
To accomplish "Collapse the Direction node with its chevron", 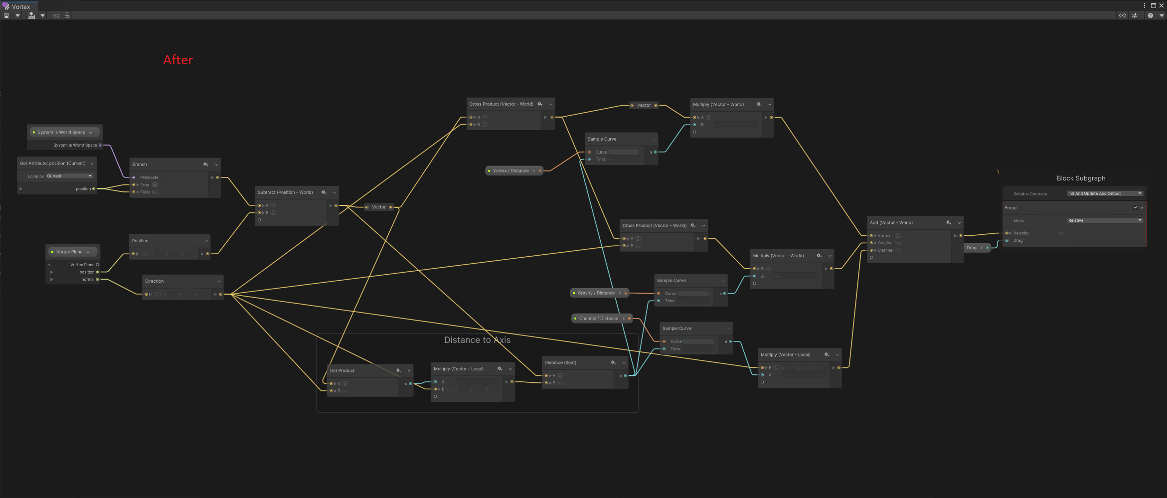I will 219,281.
